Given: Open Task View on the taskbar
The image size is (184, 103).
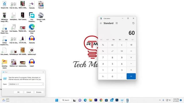Looking at the screenshot, I should pos(74,100).
